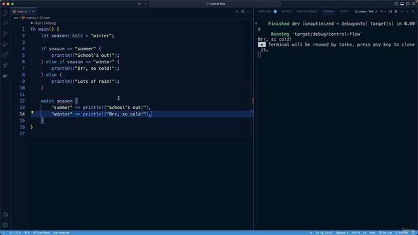418x235 pixels.
Task: Open the Explorer view in activity bar
Action: (x=5, y=13)
